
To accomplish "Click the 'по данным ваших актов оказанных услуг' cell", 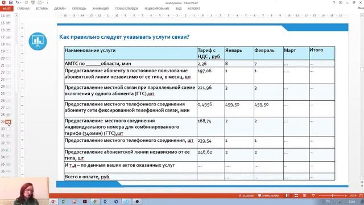I will (130, 167).
